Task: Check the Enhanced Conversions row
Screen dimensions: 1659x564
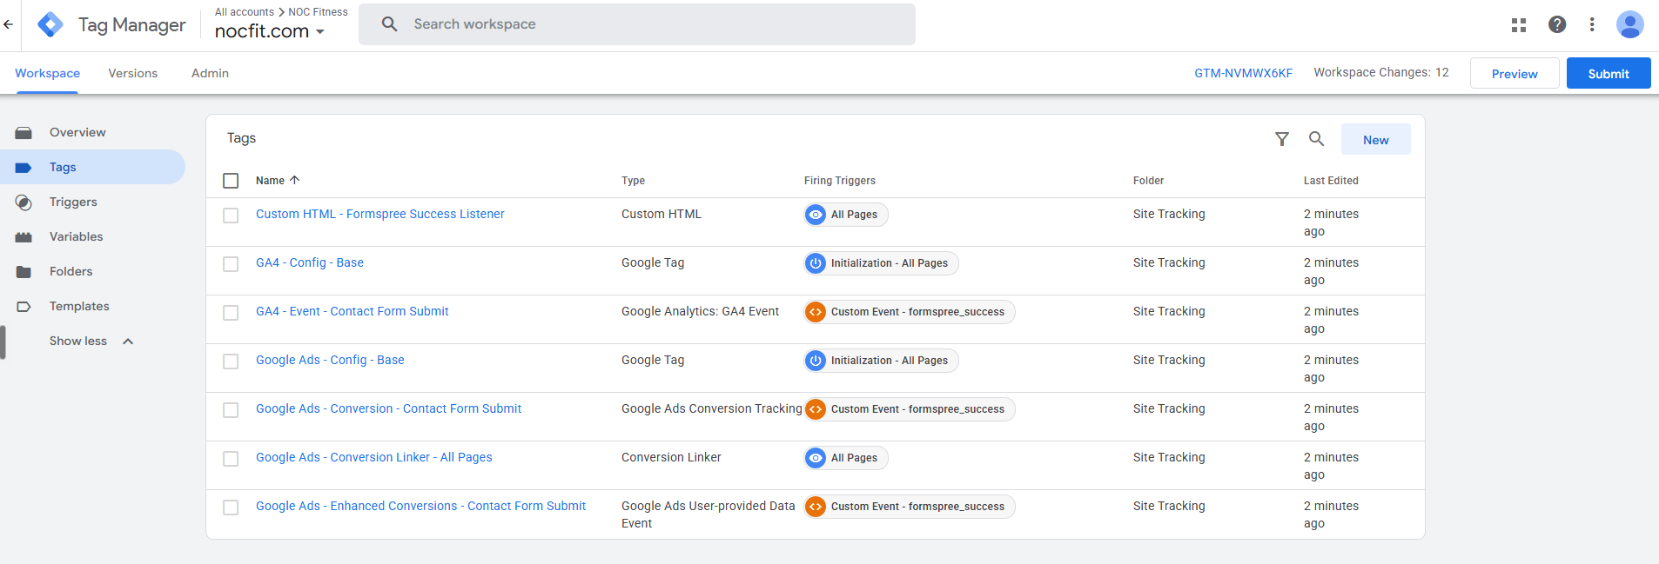Action: (231, 508)
